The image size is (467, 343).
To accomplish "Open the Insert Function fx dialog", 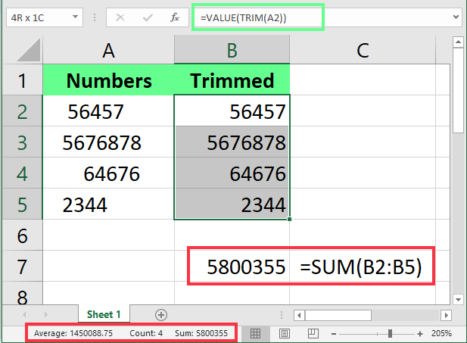I will point(175,17).
